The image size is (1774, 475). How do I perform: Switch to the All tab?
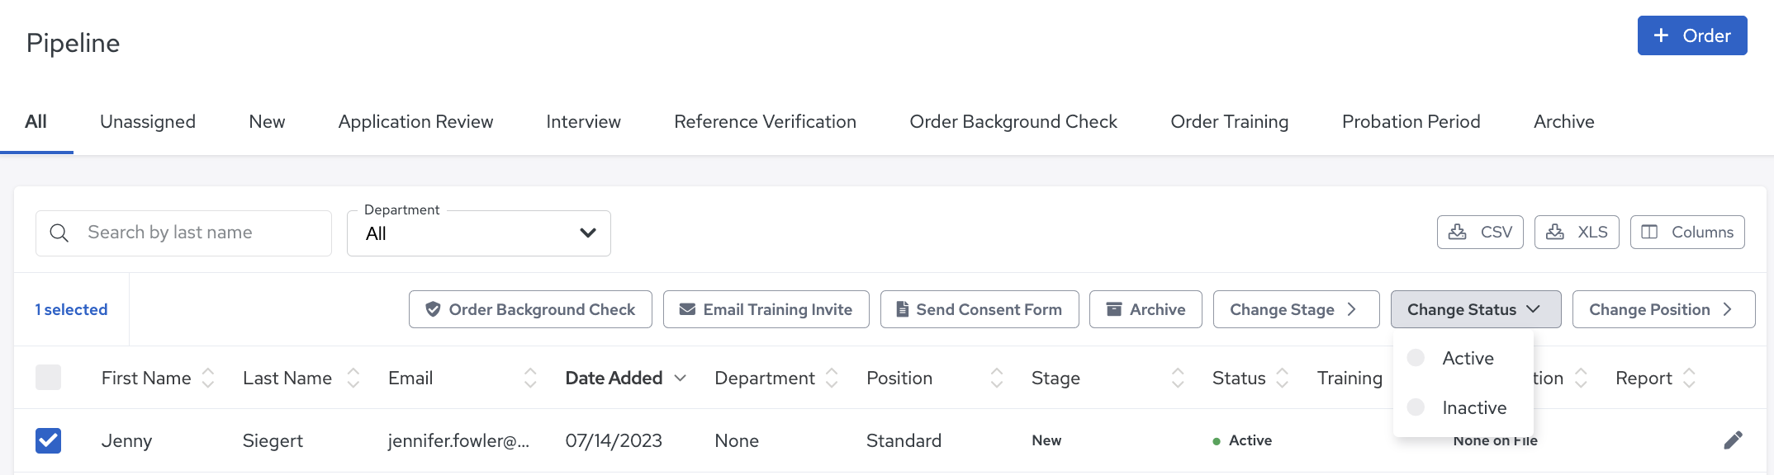coord(36,122)
